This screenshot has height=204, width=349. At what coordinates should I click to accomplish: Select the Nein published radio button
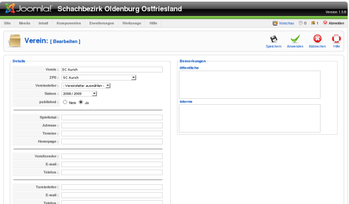tap(65, 102)
